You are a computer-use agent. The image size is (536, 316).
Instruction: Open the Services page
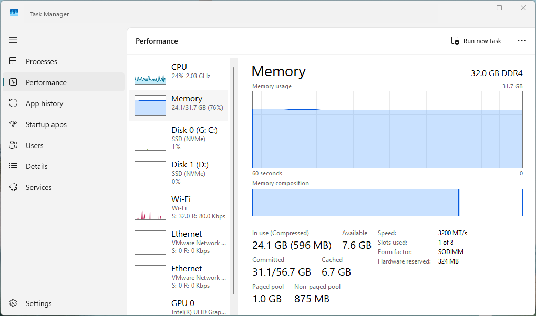[x=39, y=187]
